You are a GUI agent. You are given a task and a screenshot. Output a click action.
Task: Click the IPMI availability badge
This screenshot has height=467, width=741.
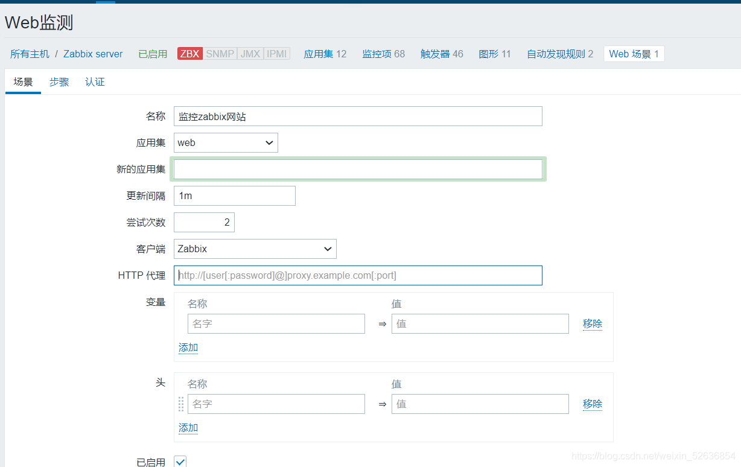point(277,54)
